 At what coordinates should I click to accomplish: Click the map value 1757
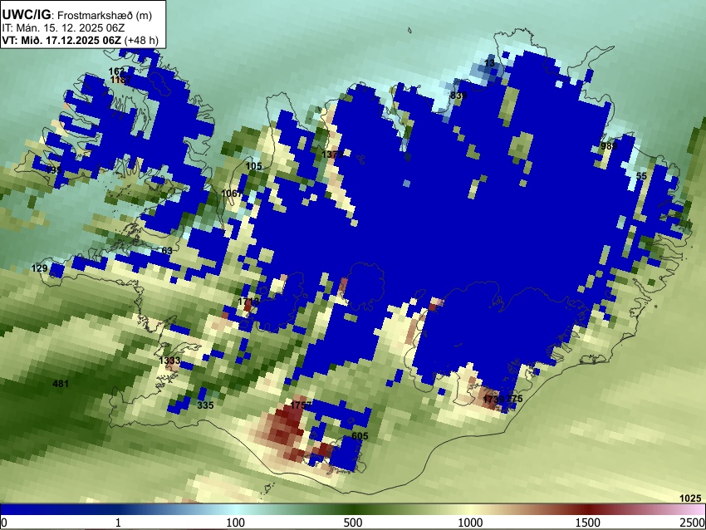(x=301, y=405)
